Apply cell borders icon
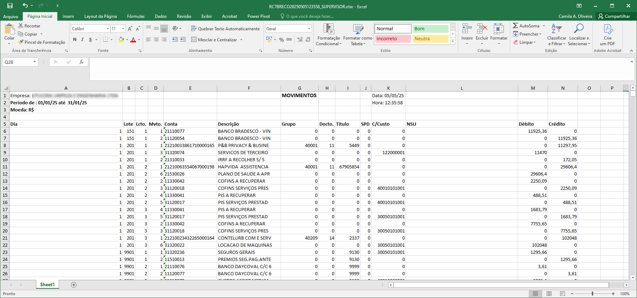 coord(105,40)
